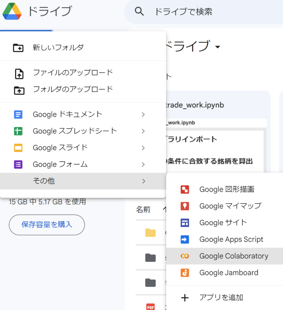Select Google Apps Script
The image size is (283, 310).
coord(225,240)
